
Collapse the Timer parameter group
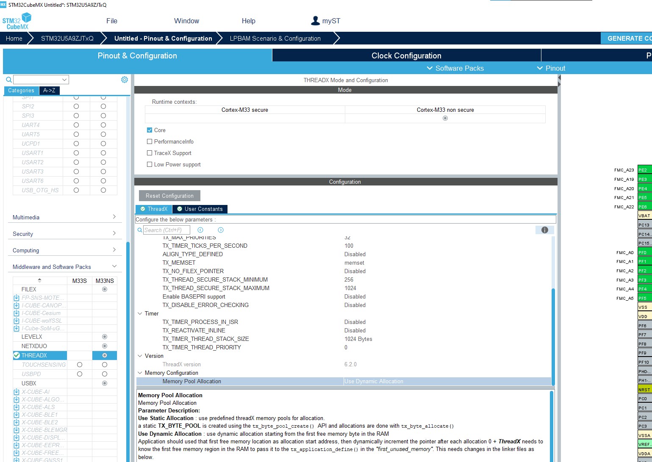click(140, 313)
